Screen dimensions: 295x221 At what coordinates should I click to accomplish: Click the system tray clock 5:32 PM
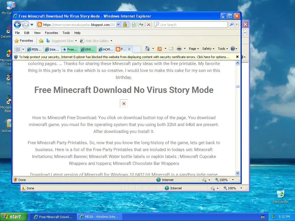click(284, 217)
